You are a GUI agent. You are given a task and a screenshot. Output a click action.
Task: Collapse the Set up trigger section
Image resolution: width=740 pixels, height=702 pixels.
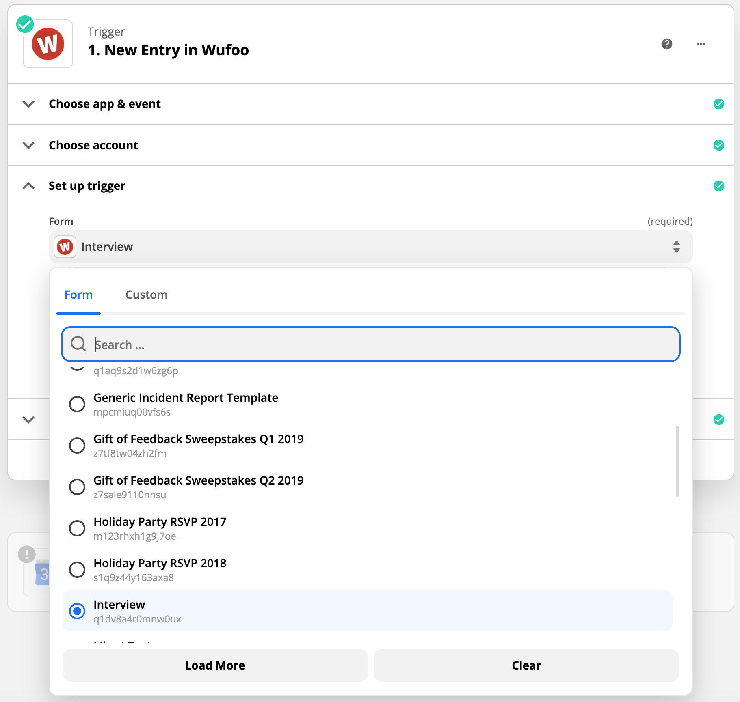(x=28, y=186)
